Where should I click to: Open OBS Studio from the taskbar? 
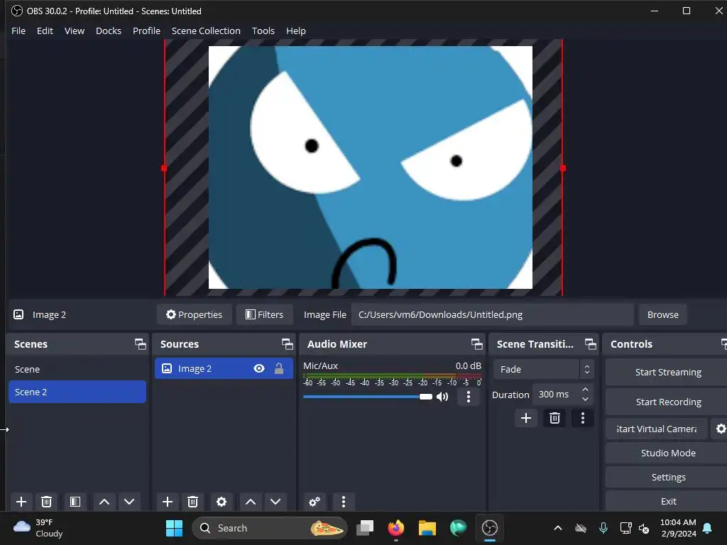point(490,528)
